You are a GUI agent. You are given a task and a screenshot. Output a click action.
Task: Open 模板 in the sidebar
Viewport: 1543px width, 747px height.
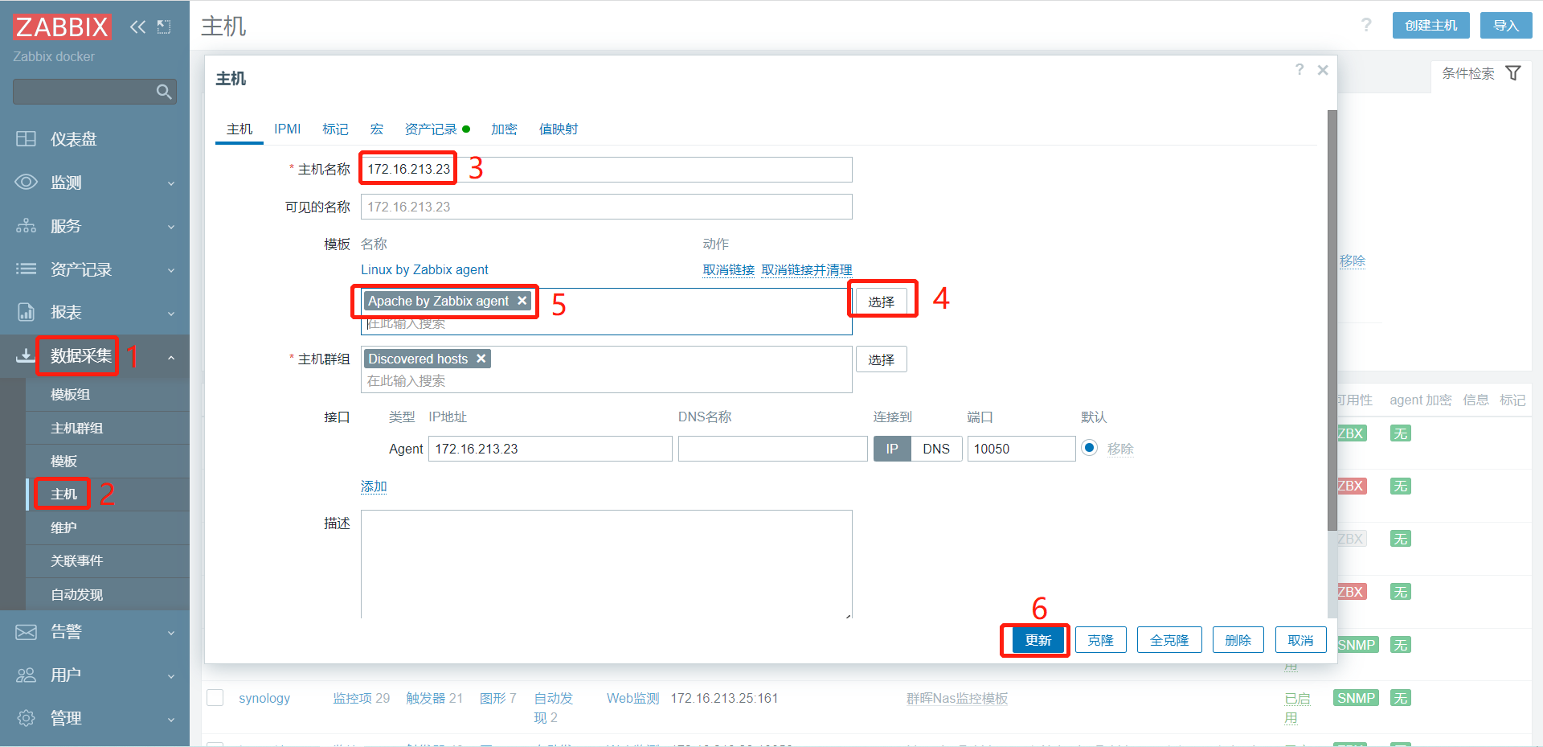[x=64, y=461]
